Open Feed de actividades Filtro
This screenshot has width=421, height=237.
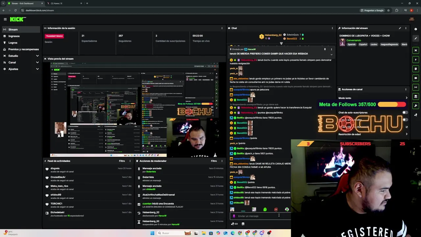[x=122, y=161]
